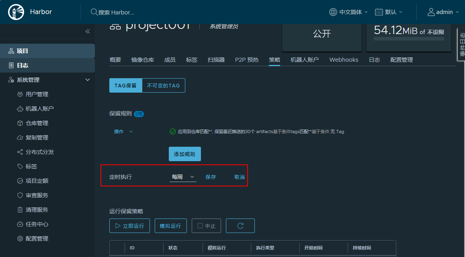
Task: Select the 策略 tab
Action: (274, 60)
